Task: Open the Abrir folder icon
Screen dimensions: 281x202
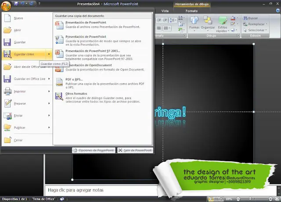Action: tap(7, 30)
